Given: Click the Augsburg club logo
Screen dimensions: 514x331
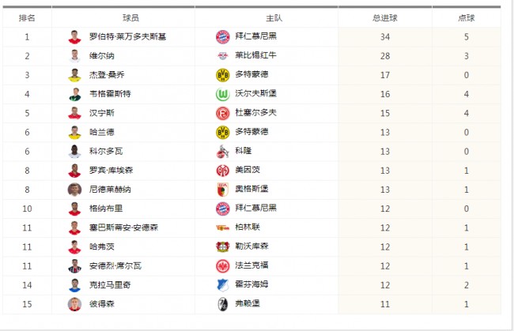Looking at the screenshot, I should coord(222,189).
